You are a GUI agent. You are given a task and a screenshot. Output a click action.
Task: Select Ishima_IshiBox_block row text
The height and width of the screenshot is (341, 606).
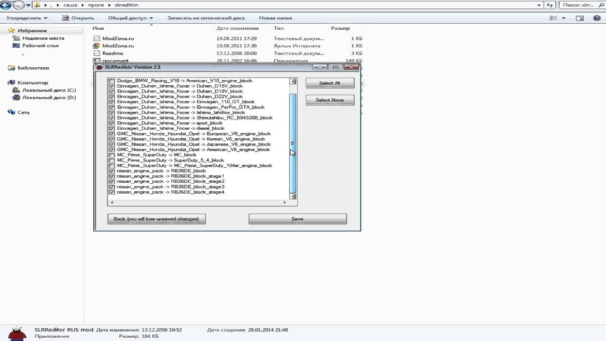181,113
